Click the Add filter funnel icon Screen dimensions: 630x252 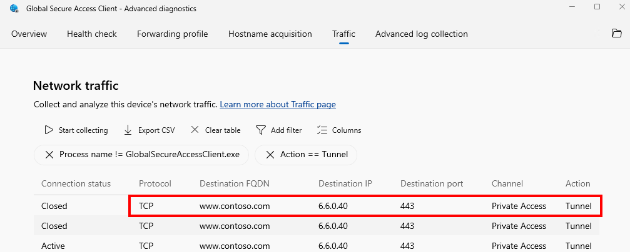coord(261,130)
